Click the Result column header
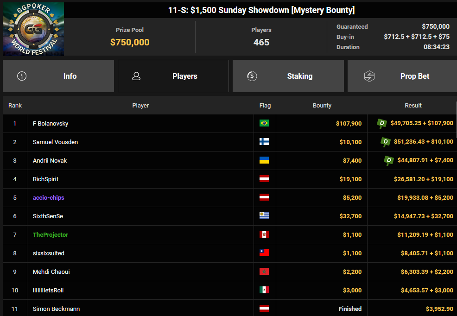Screen dimensions: 457x316 413,106
